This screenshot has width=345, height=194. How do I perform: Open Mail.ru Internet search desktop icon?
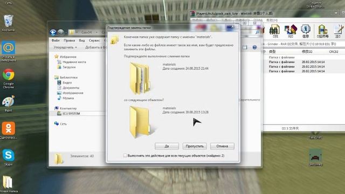9,51
